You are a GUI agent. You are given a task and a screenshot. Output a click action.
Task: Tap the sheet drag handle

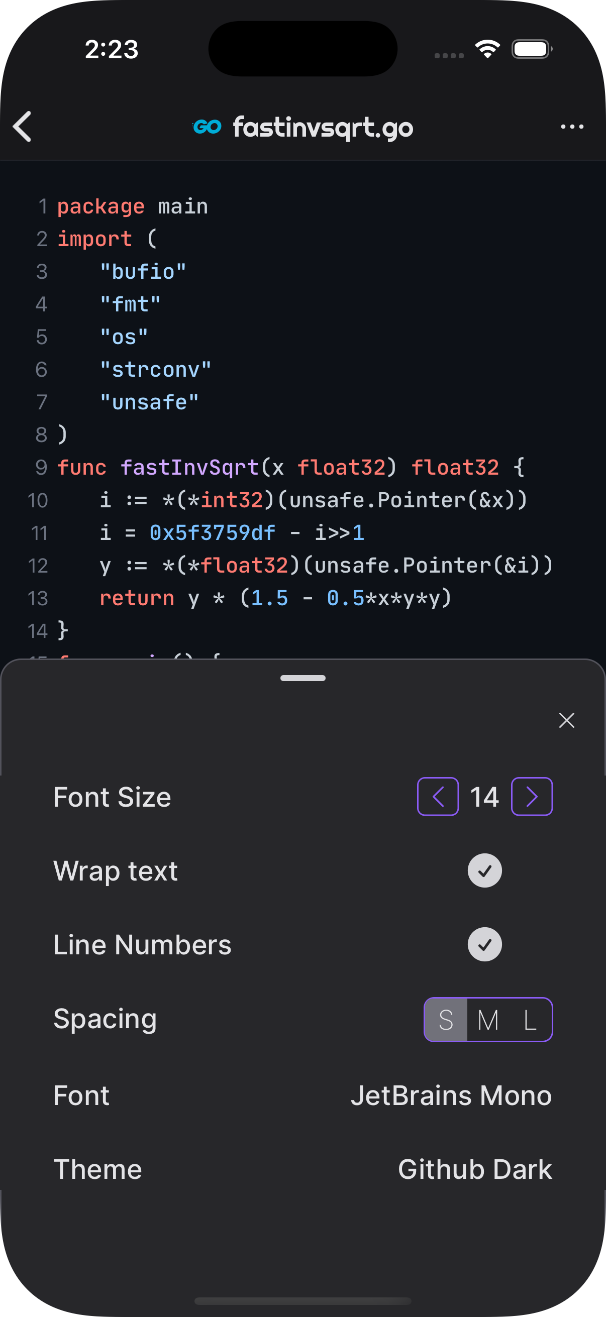point(302,678)
